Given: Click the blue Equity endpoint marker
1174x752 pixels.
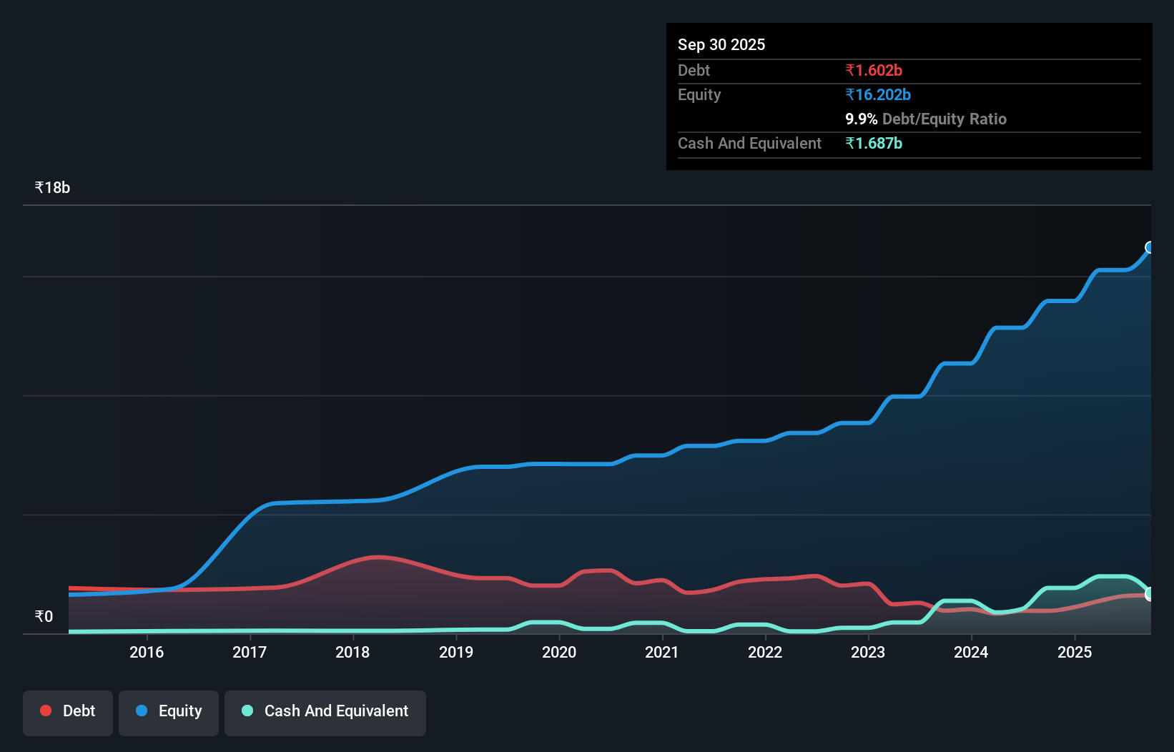Looking at the screenshot, I should pos(1150,247).
